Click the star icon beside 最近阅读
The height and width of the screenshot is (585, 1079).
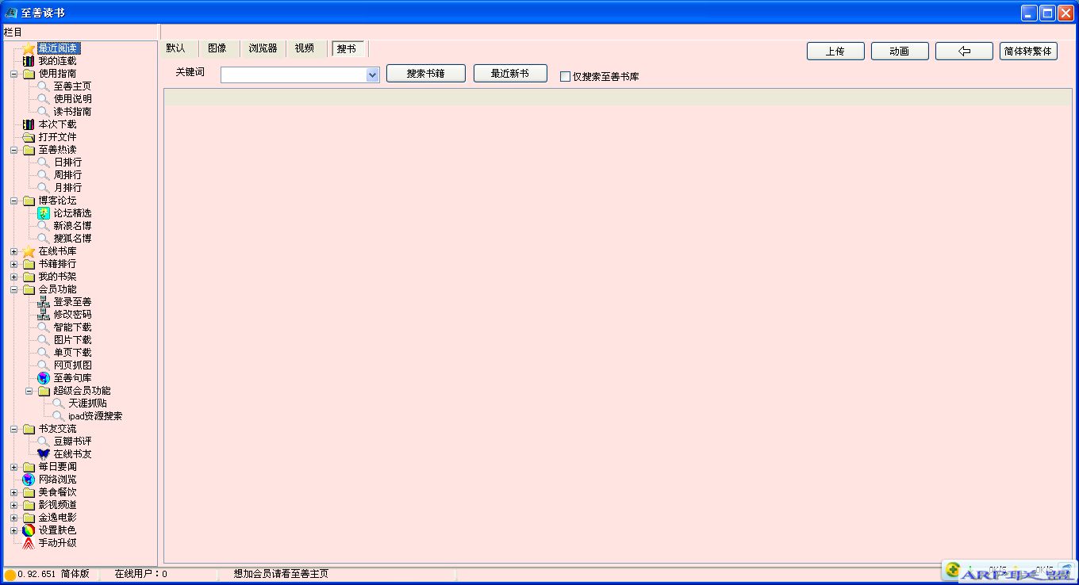(29, 48)
